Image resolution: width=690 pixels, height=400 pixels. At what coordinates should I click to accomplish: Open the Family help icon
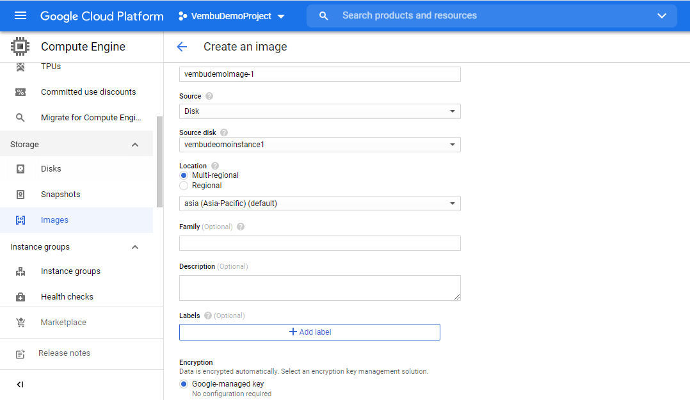tap(241, 227)
